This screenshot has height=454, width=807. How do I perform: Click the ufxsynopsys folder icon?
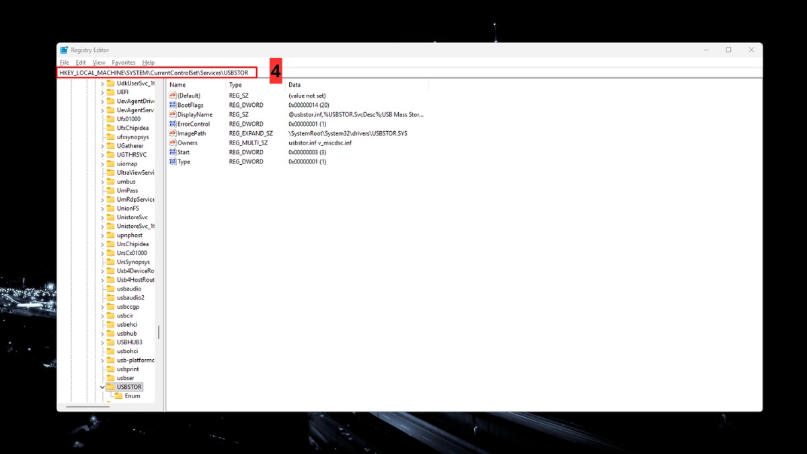point(110,137)
